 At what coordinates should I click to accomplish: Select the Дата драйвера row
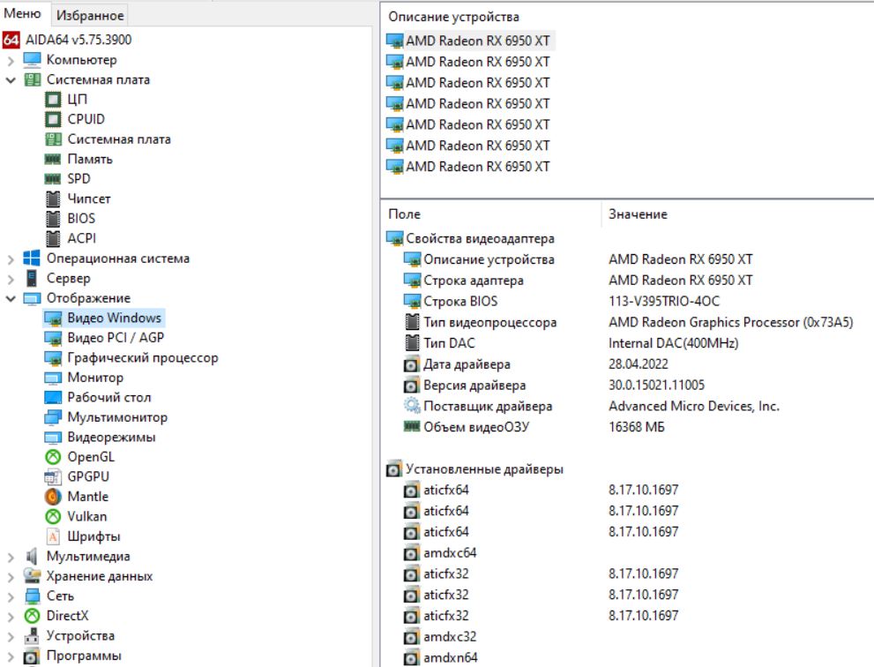point(467,364)
